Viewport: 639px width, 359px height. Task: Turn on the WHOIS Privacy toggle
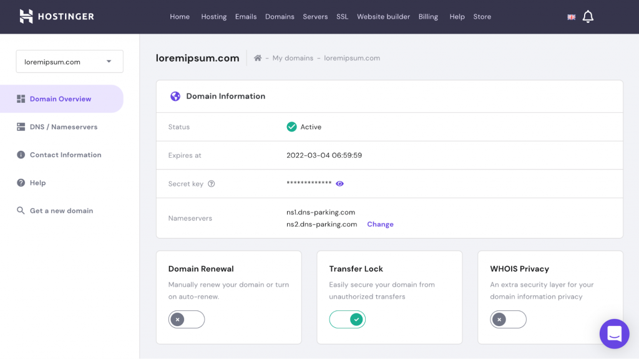508,320
